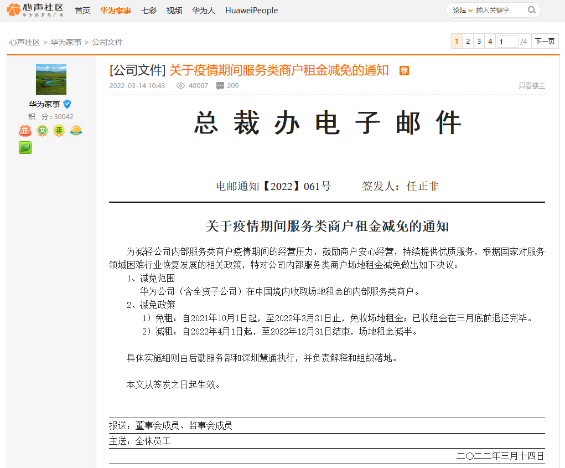565x468 pixels.
Task: Click the 心声社区 logo
Action: [x=35, y=10]
